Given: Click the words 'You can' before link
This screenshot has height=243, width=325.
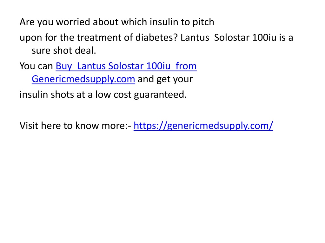Looking at the screenshot, I should click(36, 66).
